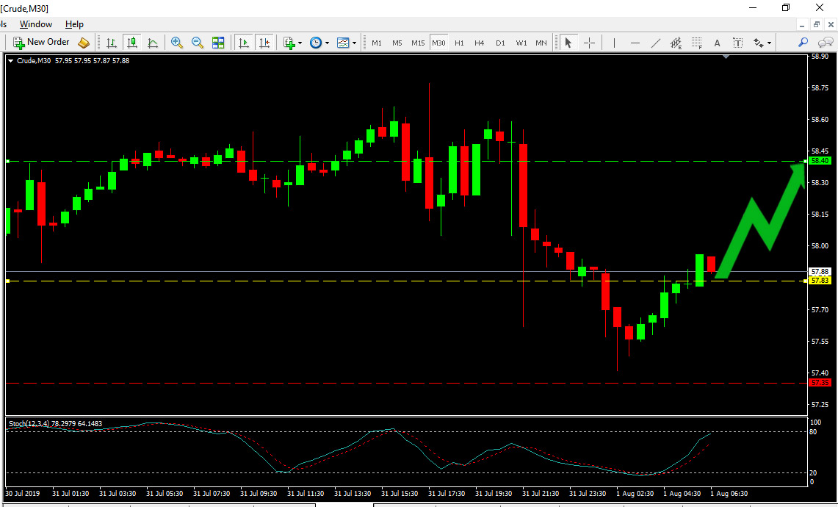Screen dimensions: 838x507
Task: Click the 57.88 current price label
Action: point(820,272)
